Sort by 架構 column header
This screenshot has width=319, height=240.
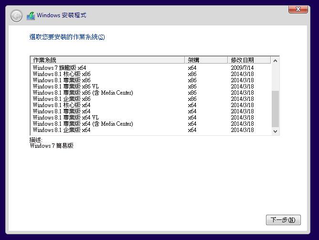206,60
